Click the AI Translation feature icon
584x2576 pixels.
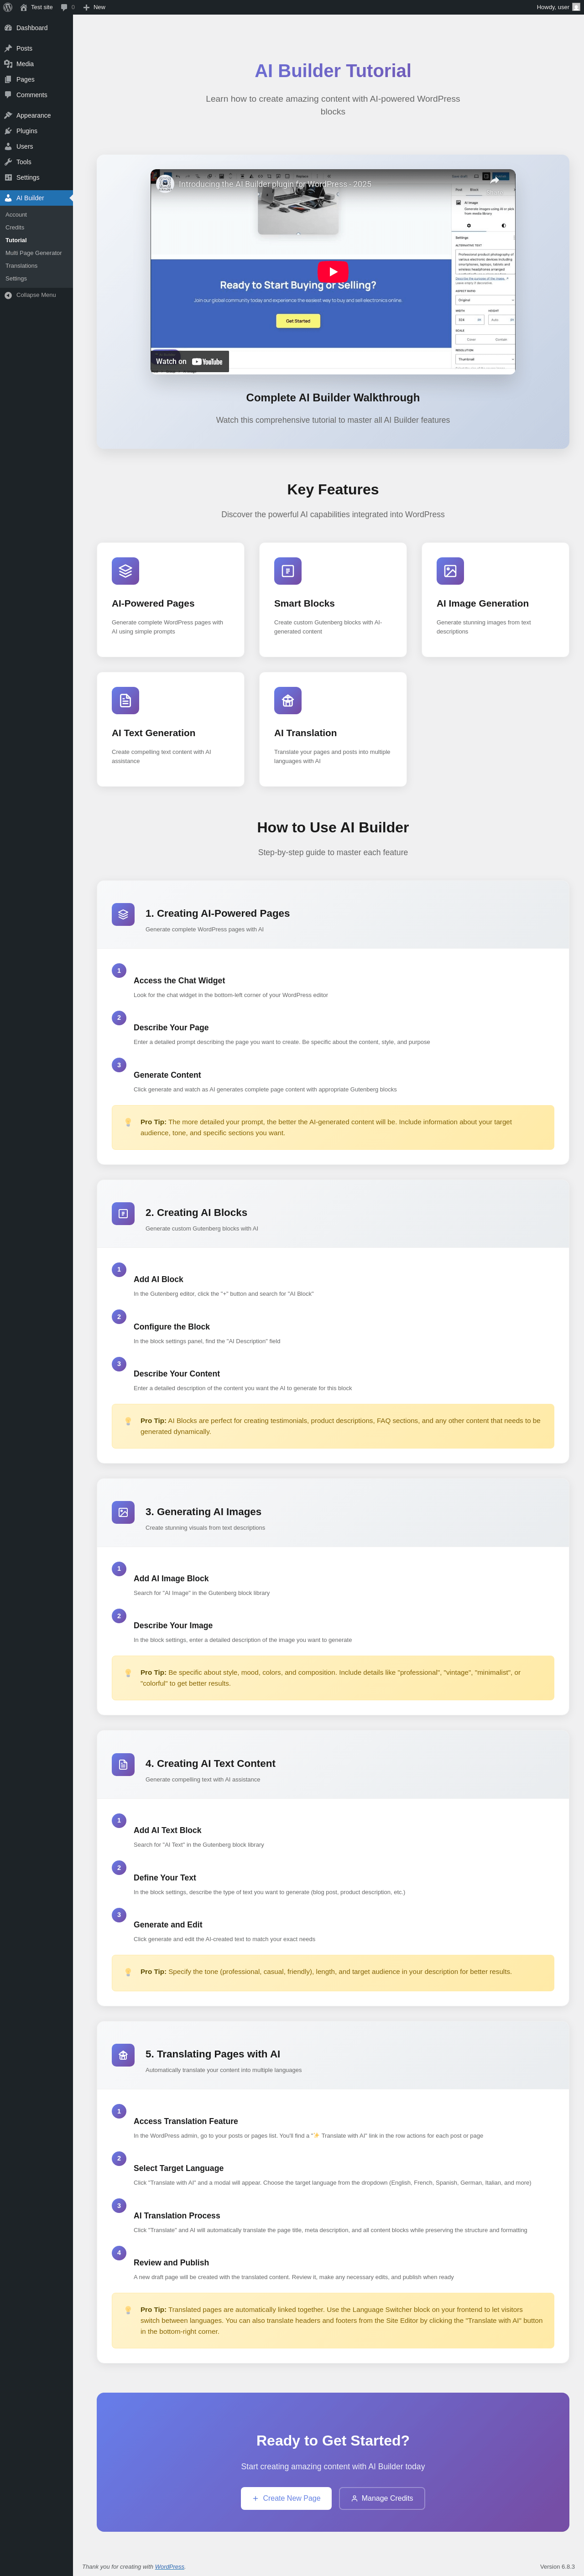(287, 700)
